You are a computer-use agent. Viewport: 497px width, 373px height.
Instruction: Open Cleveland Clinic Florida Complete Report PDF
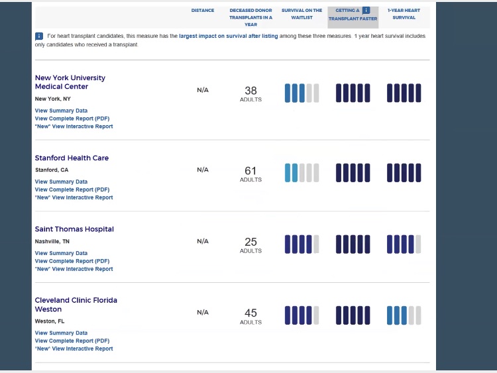pos(72,341)
